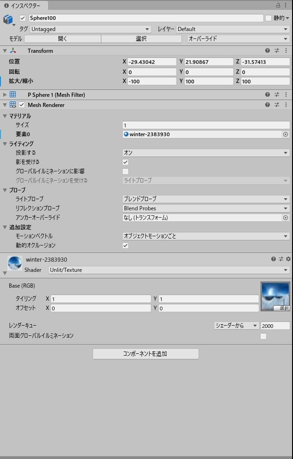Open Mesh Filter more-options menu
The image size is (293, 459).
click(286, 94)
